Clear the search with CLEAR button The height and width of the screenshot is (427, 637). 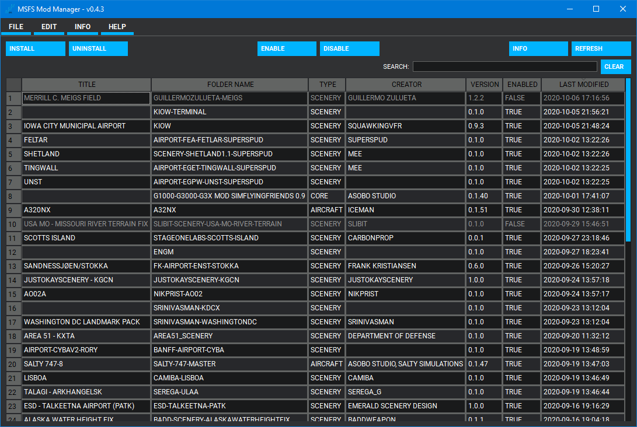[615, 66]
